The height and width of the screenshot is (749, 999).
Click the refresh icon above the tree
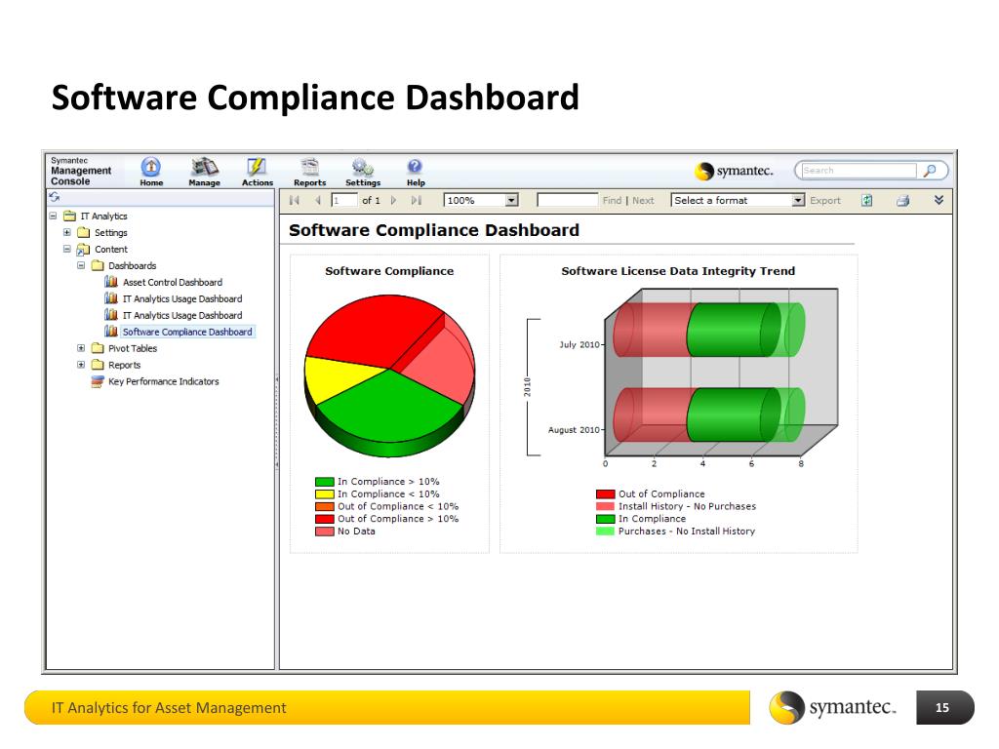click(x=55, y=197)
